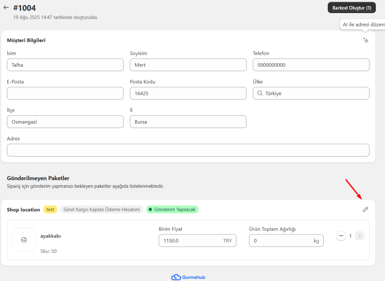The height and width of the screenshot is (281, 385).
Task: Click the ayakkabı product image placeholder
Action: tap(24, 240)
